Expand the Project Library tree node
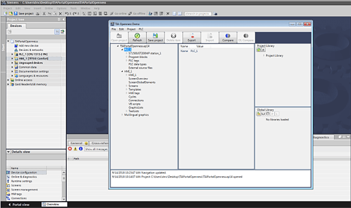 [x=264, y=56]
